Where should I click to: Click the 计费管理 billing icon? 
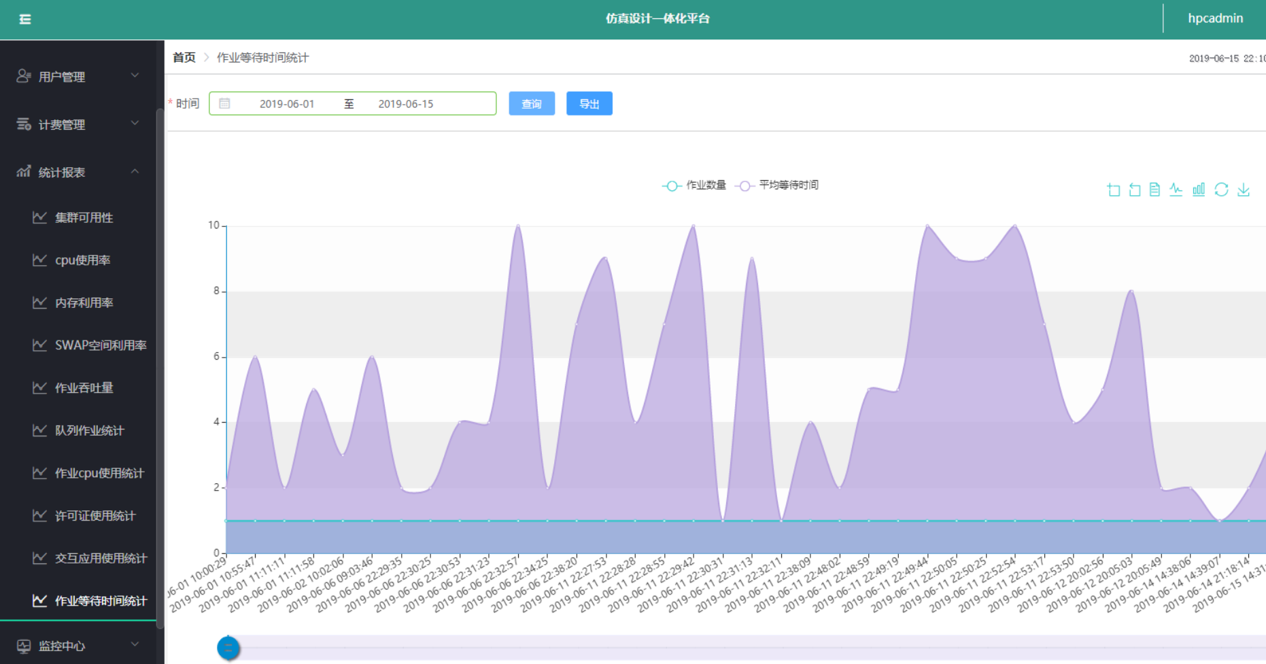click(x=24, y=124)
